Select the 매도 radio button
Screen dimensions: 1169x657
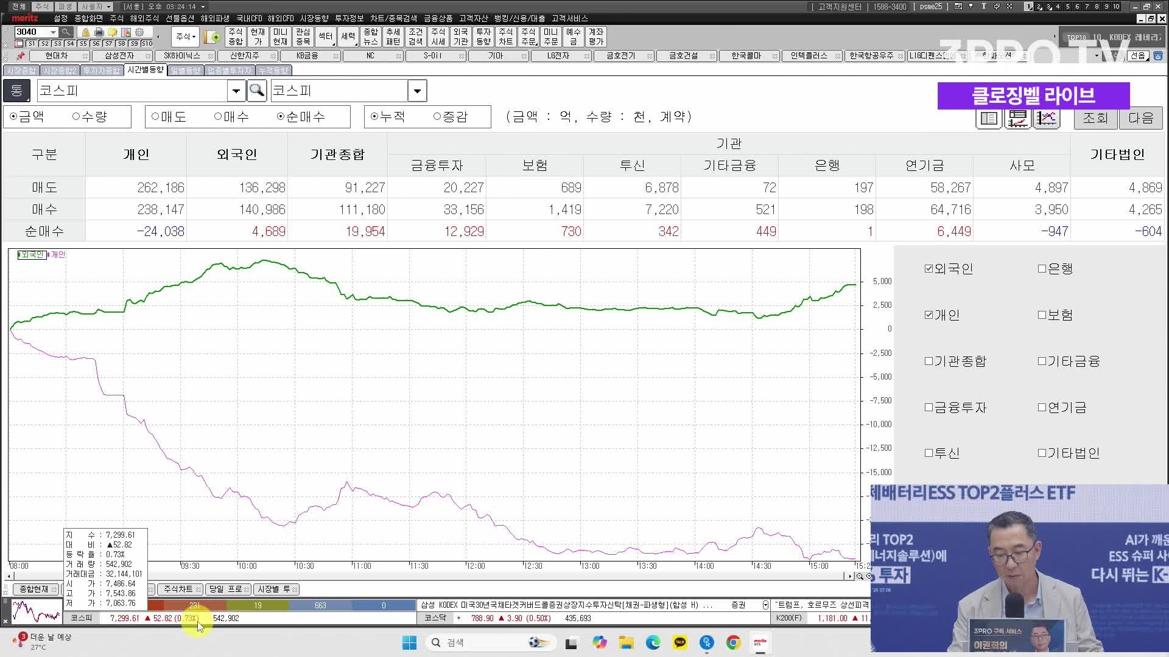155,116
